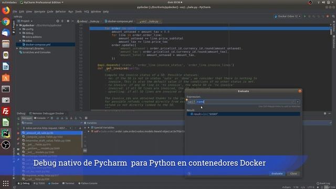
Task: Expand the self variable node
Action: [89, 131]
